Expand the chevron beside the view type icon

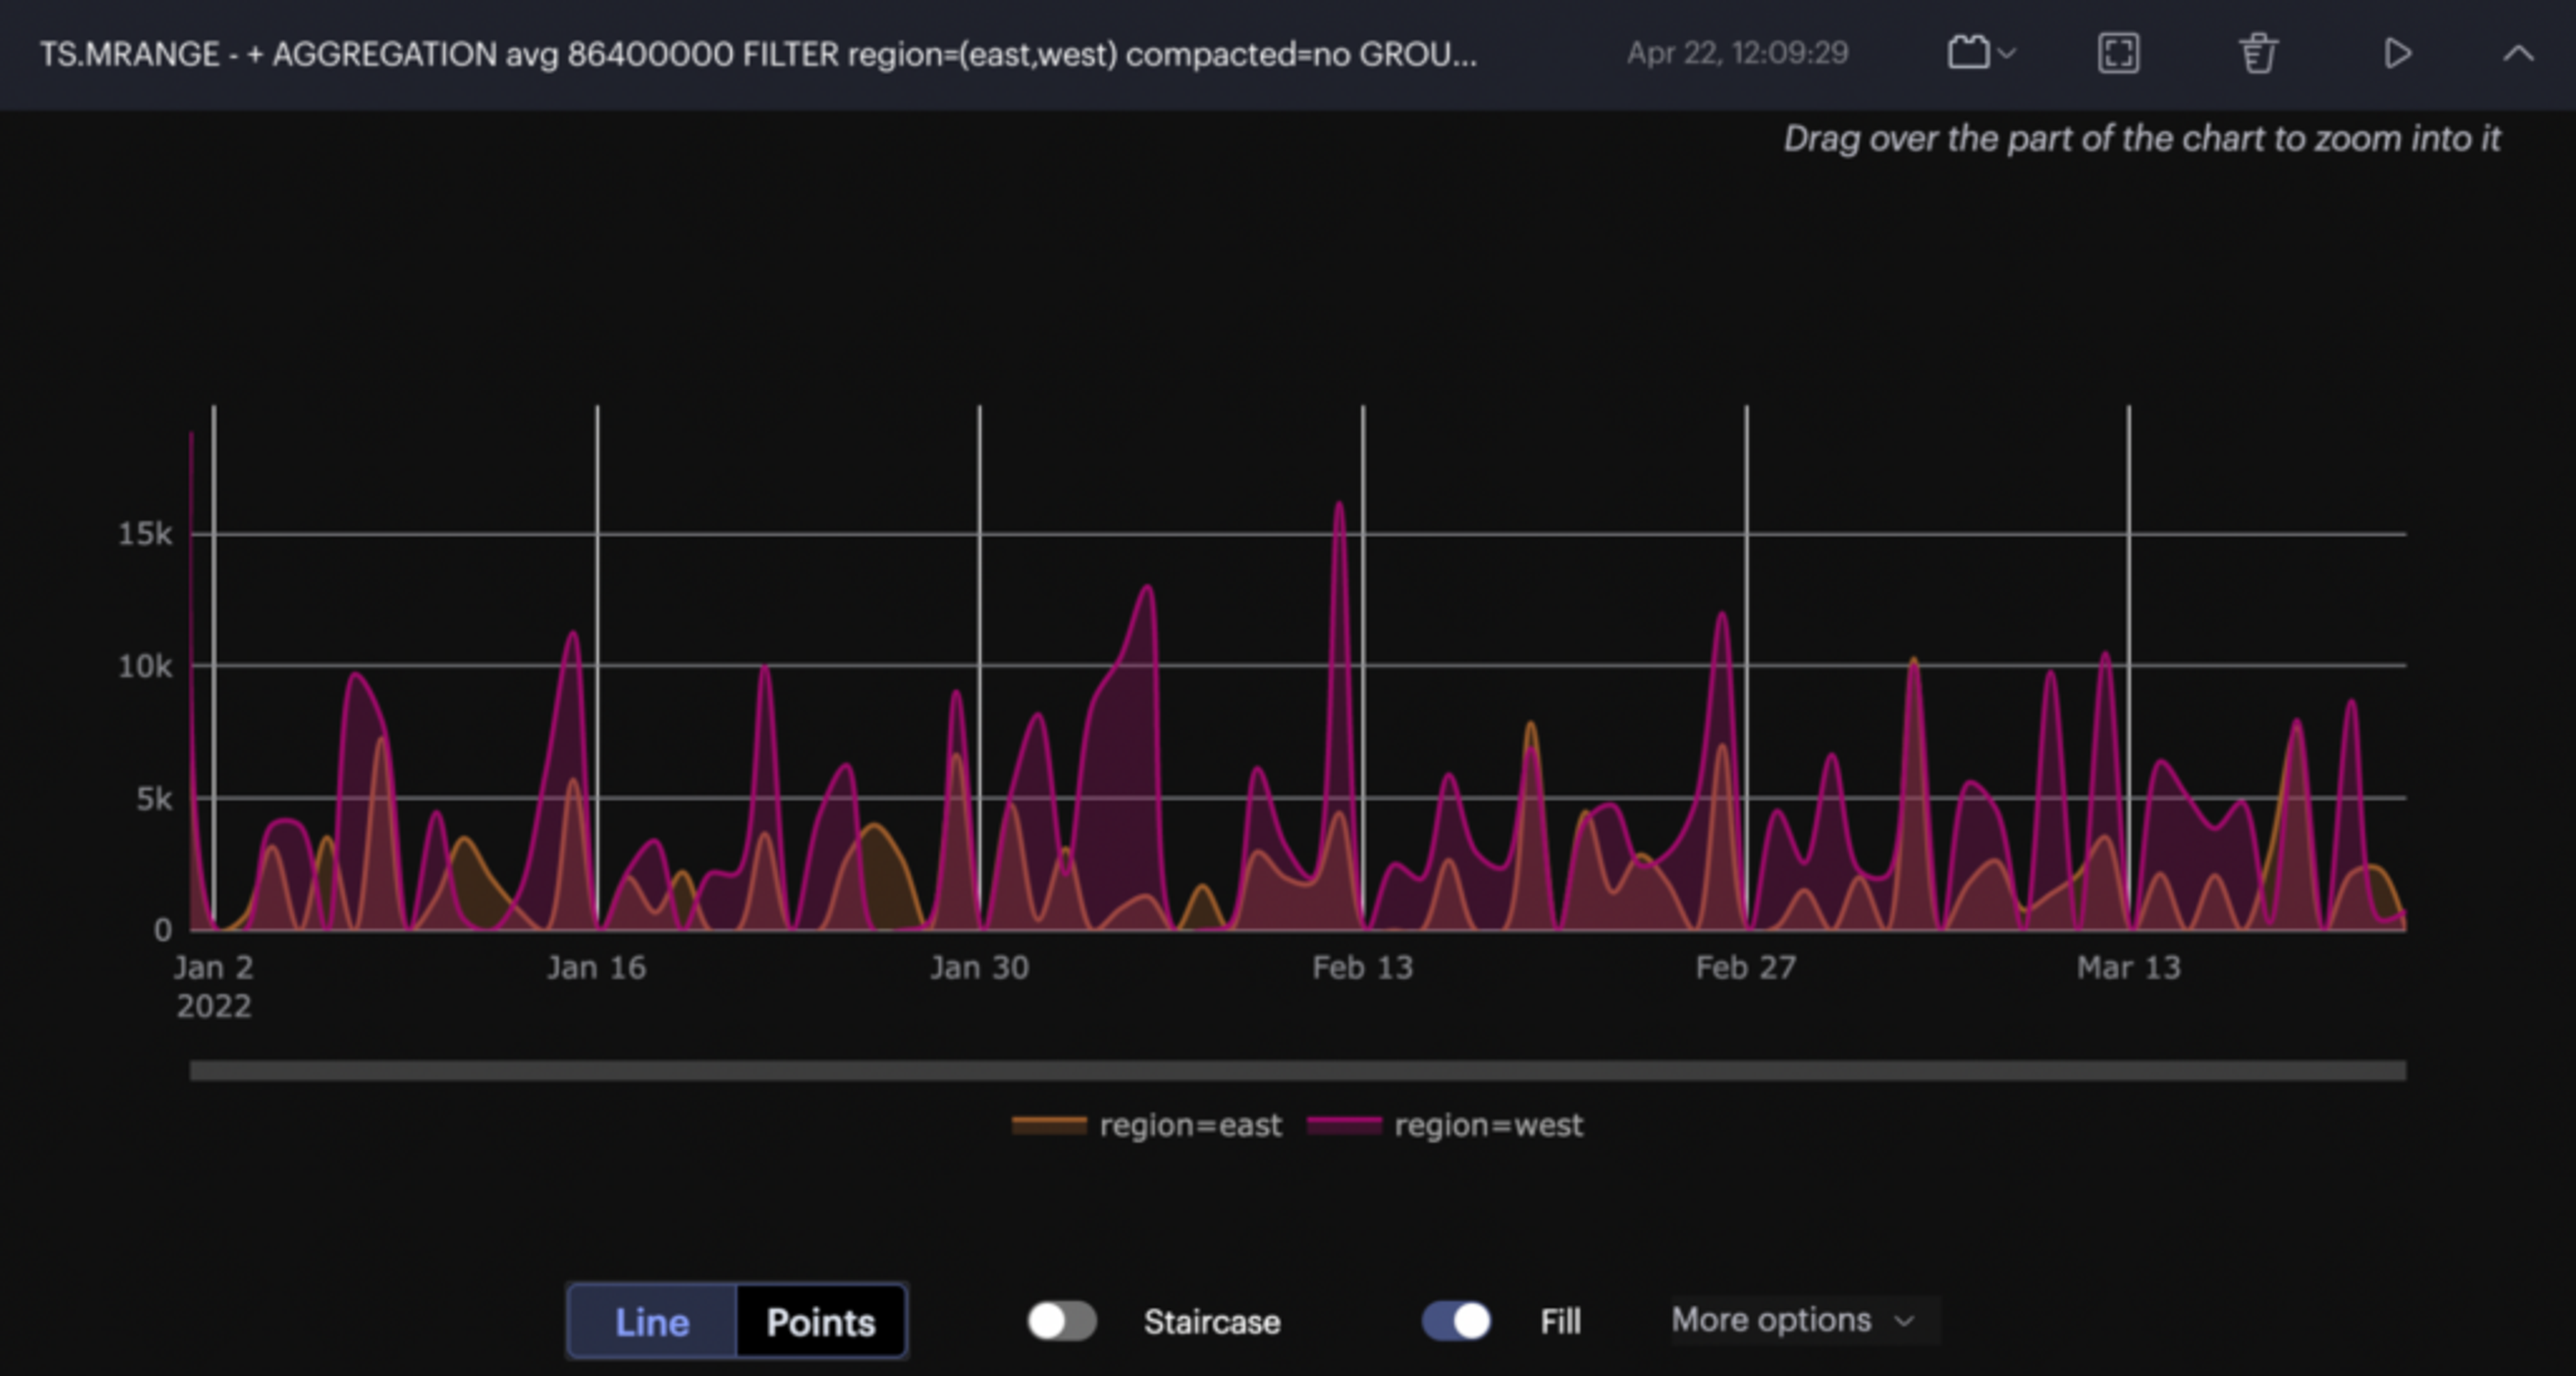click(x=2007, y=53)
